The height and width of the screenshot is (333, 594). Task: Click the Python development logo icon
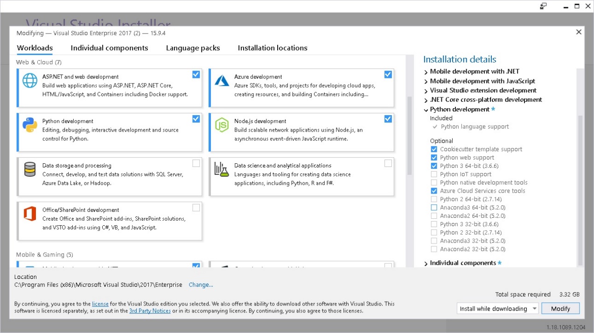[x=30, y=125]
